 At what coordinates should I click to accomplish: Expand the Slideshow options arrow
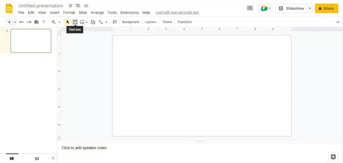[x=310, y=8]
